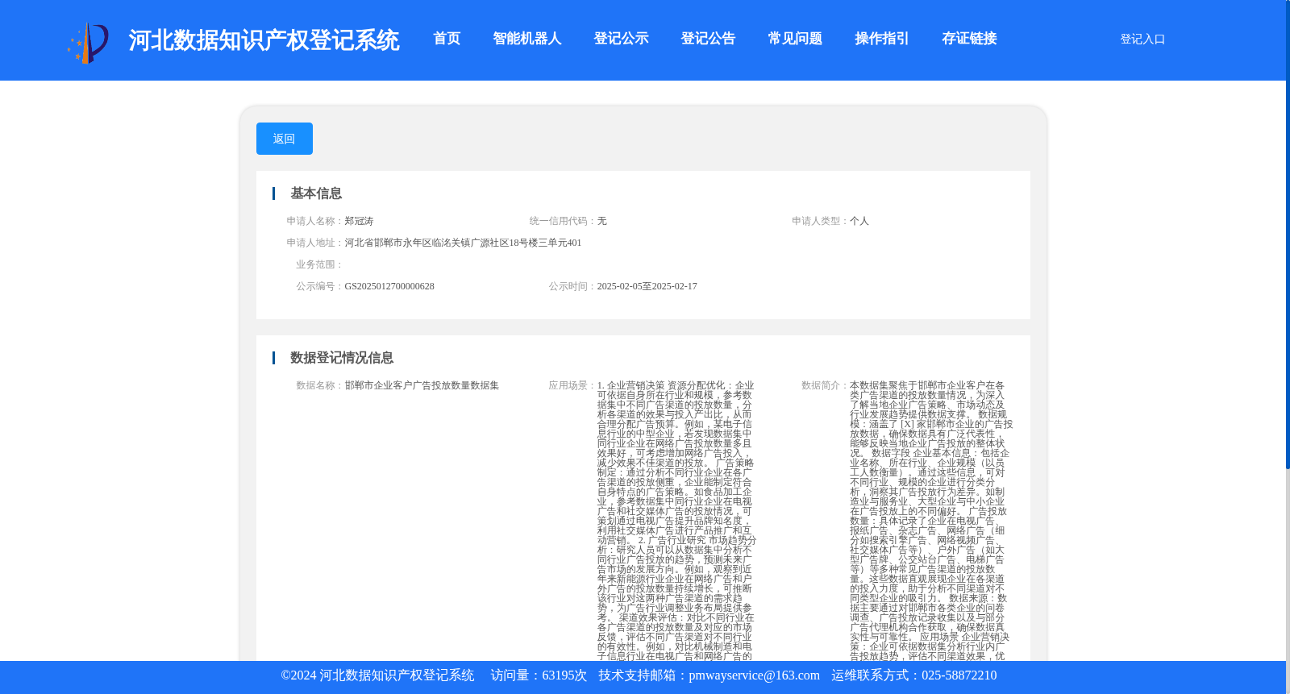Image resolution: width=1290 pixels, height=694 pixels.
Task: Click the site logo icon
Action: (88, 42)
